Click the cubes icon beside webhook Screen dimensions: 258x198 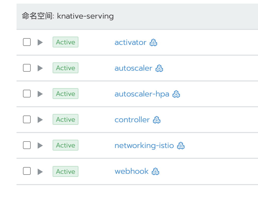[156, 171]
